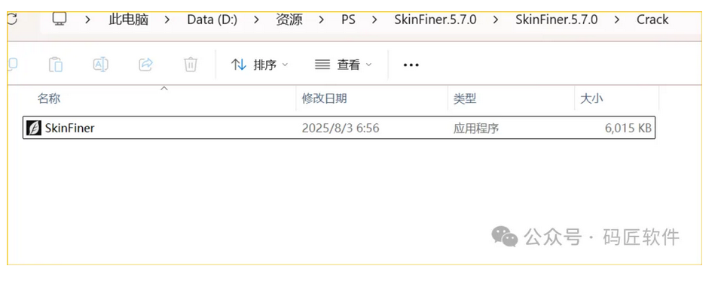Sort by 修改日期 column header
Image resolution: width=721 pixels, height=281 pixels.
(x=324, y=98)
